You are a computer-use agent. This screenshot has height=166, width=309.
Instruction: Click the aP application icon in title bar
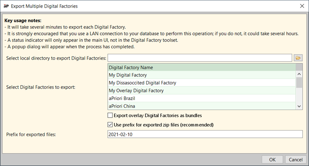pos(6,6)
